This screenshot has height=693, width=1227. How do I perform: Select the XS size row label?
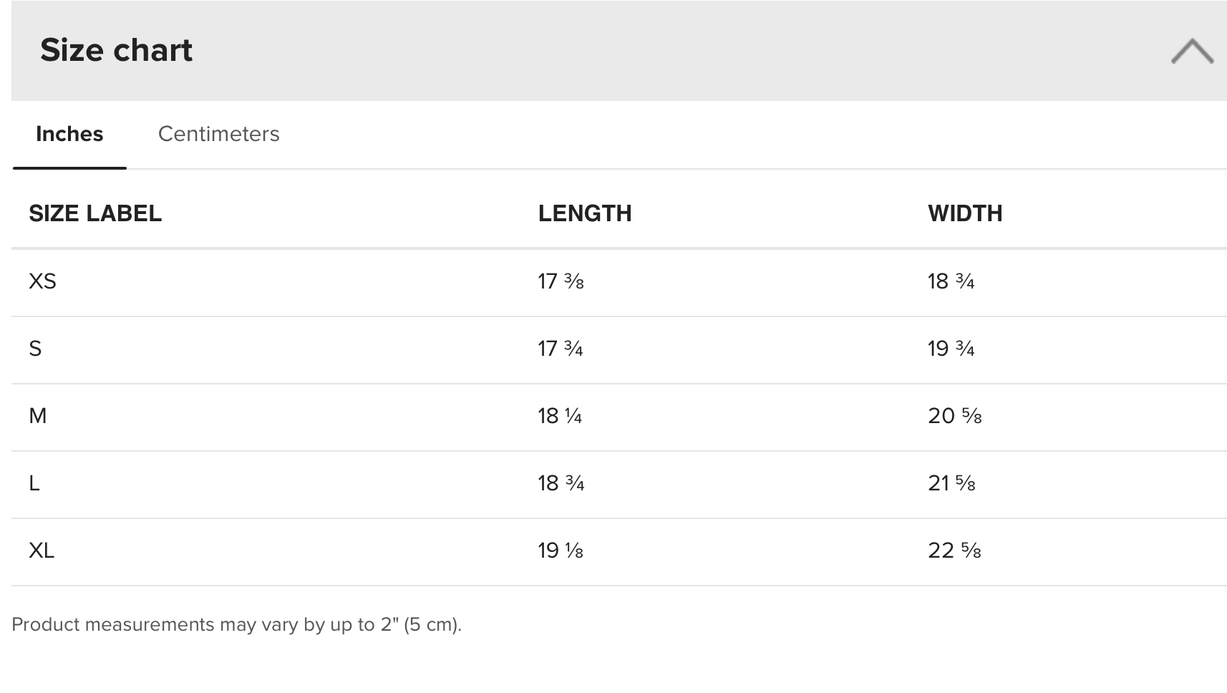coord(42,281)
